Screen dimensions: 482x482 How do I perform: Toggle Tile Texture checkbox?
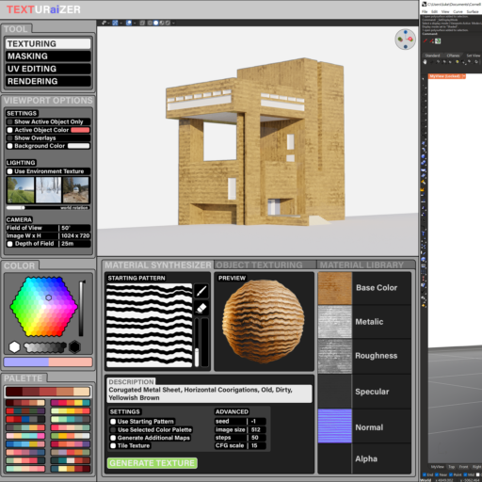click(x=113, y=445)
